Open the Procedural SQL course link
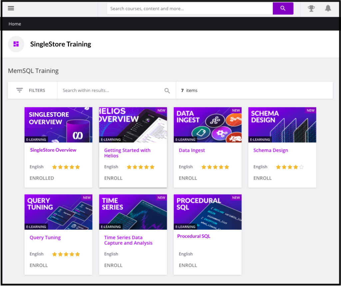Screen dimensions: 341x286 coord(194,236)
